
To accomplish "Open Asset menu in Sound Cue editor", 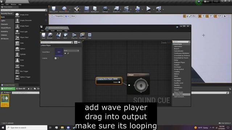I will tap(53, 31).
